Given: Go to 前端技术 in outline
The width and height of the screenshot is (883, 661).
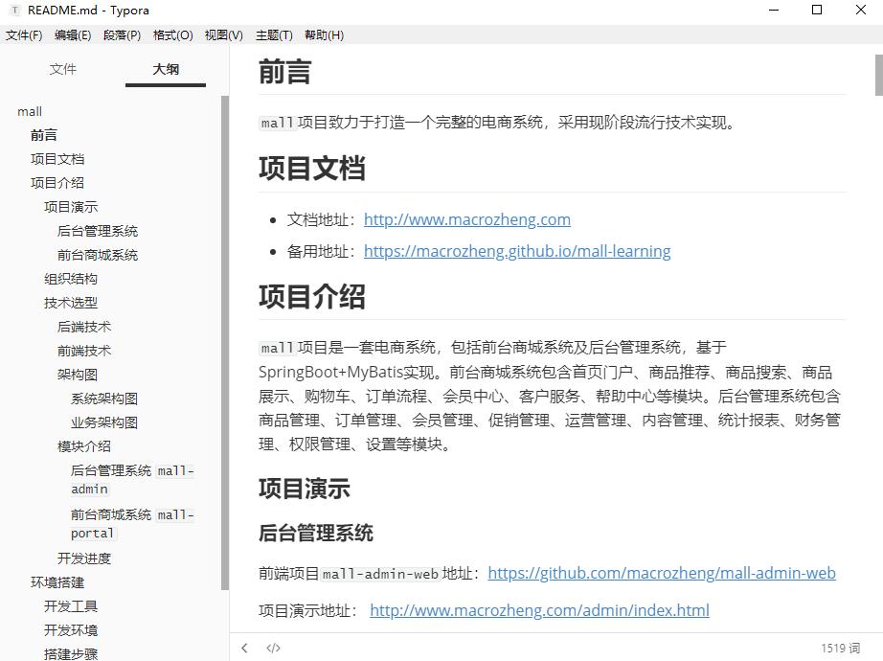Looking at the screenshot, I should 84,351.
